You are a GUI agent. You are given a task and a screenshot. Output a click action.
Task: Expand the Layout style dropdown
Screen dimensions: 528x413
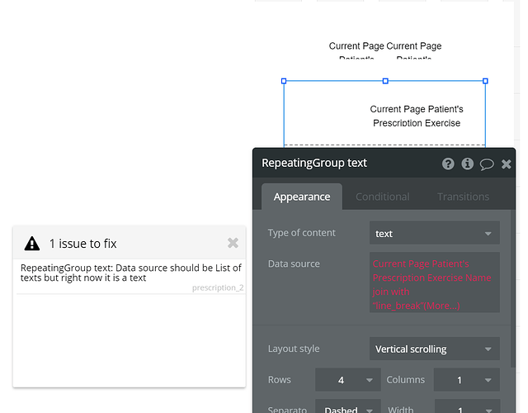[x=435, y=349]
